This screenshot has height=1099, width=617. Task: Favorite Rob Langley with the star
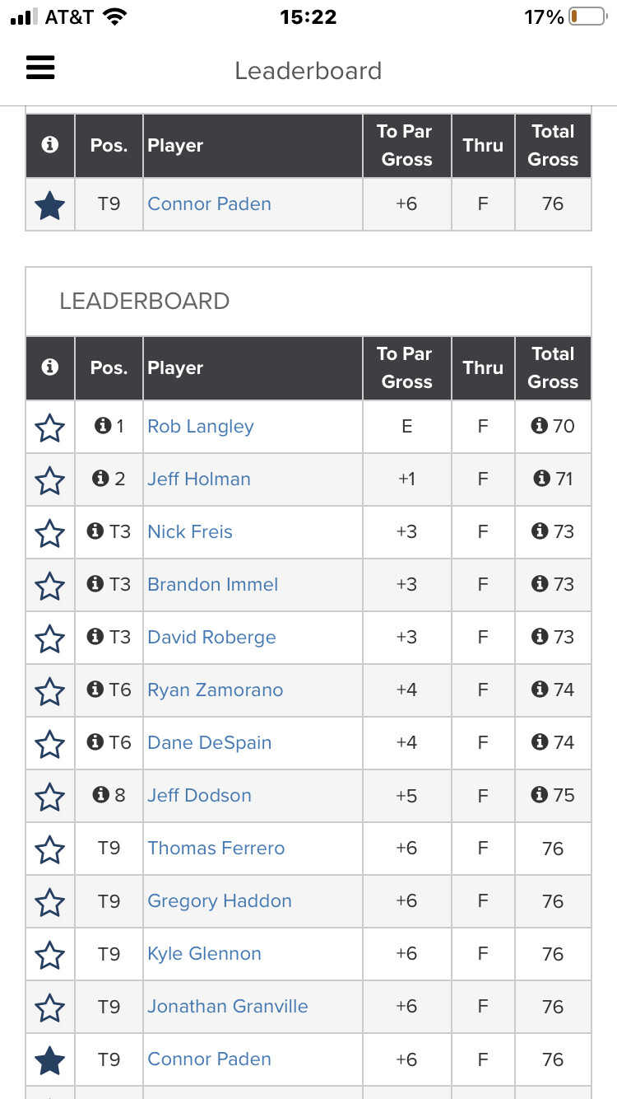[x=50, y=428]
